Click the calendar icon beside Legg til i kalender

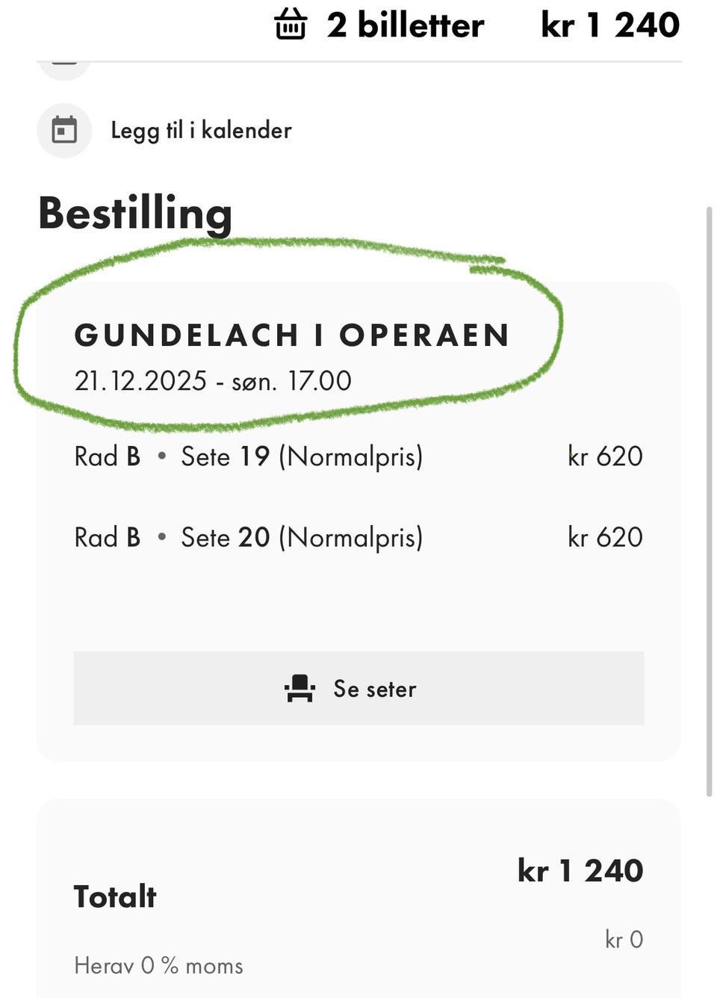click(x=64, y=129)
